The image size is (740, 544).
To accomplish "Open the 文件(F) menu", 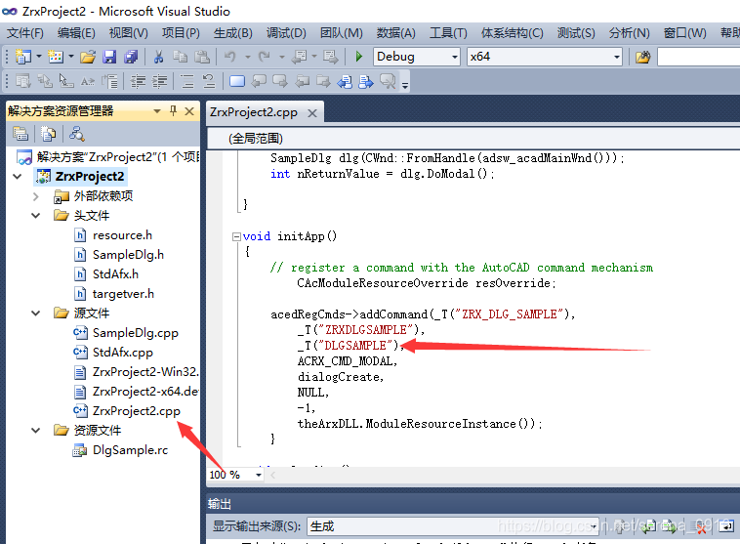I will pyautogui.click(x=25, y=33).
